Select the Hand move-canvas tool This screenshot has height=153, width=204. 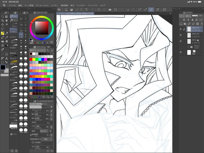pyautogui.click(x=7, y=20)
